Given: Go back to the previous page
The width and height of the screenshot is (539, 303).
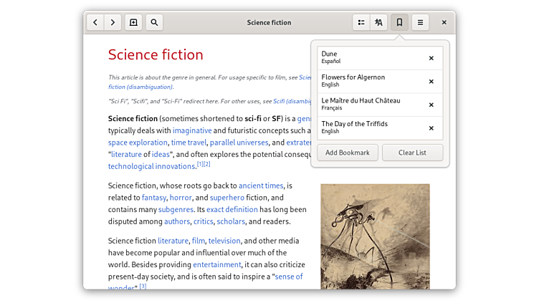Looking at the screenshot, I should click(x=96, y=22).
